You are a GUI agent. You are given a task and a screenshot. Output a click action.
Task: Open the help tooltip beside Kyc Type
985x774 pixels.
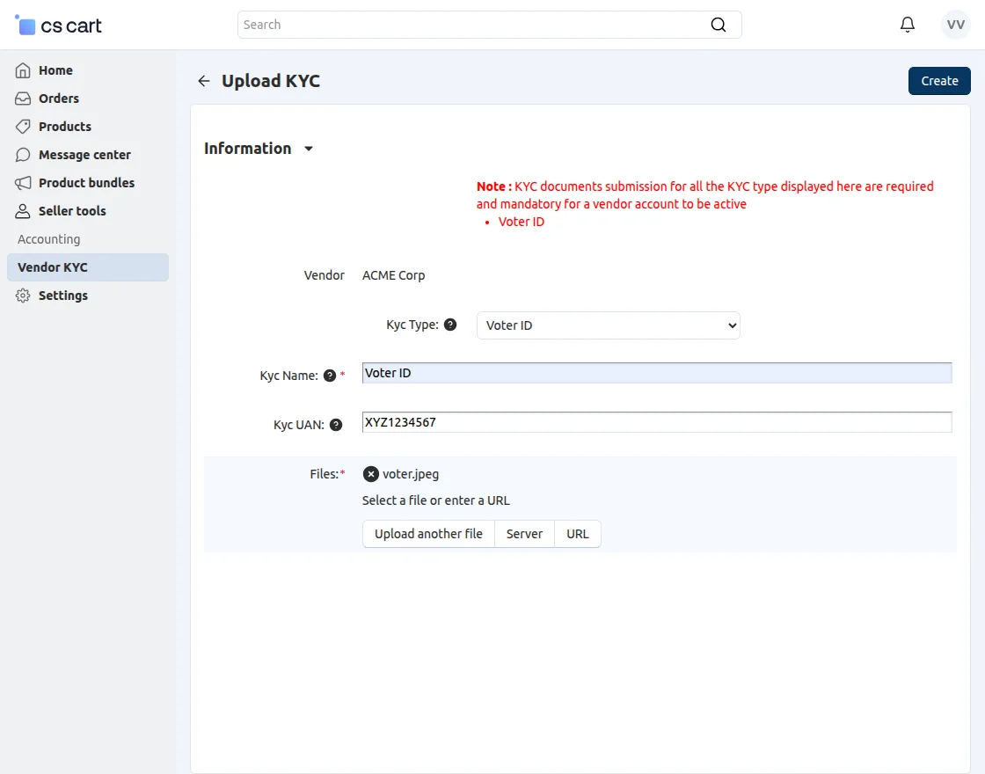coord(450,324)
